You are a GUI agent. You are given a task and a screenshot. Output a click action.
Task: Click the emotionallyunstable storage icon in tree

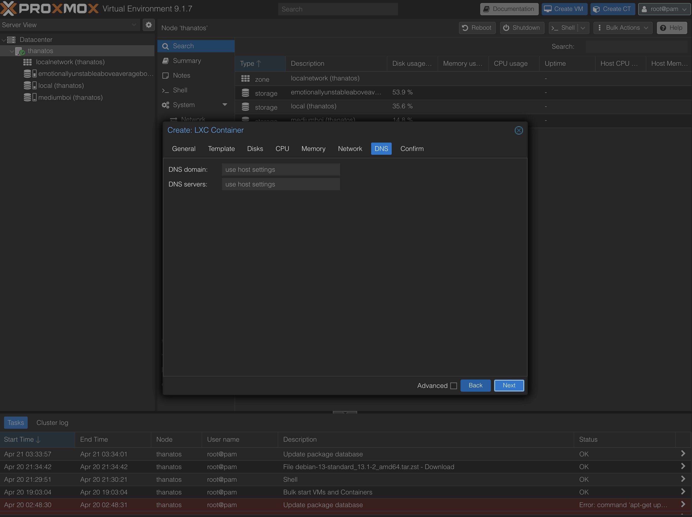point(30,74)
